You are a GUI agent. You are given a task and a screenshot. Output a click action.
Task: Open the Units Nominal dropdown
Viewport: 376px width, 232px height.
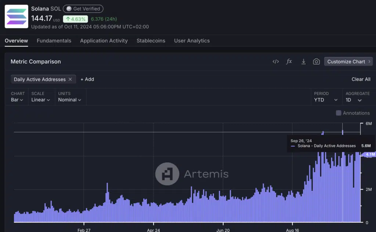(69, 100)
